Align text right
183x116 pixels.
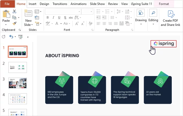[x=110, y=24]
